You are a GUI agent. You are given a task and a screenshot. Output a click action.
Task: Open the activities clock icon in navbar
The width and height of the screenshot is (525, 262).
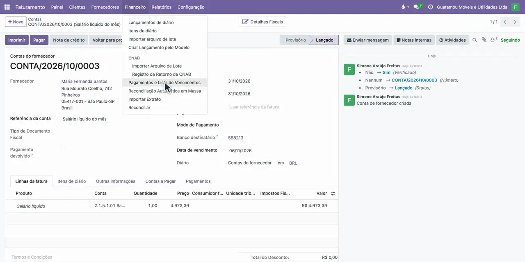pos(430,7)
